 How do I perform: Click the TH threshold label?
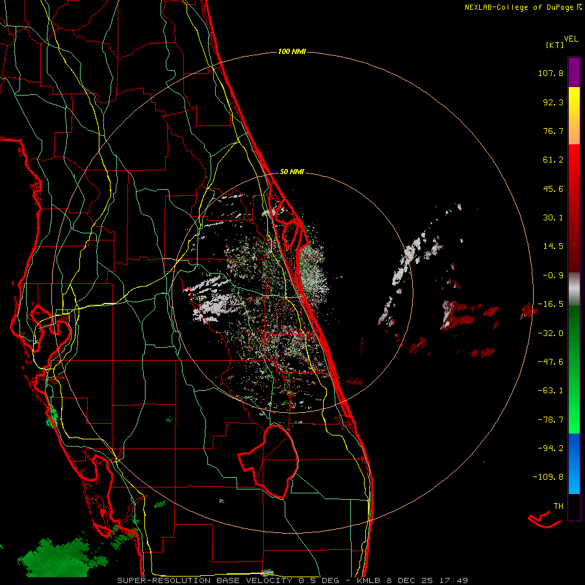pos(558,506)
